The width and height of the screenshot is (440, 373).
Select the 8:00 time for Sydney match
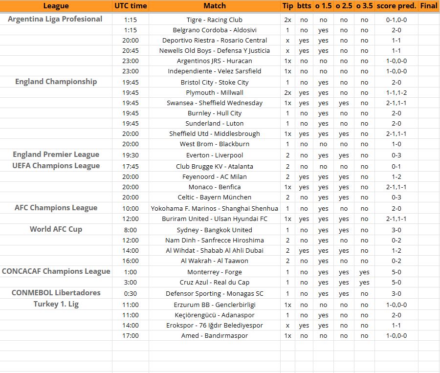tap(131, 230)
